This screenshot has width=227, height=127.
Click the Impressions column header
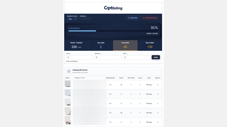pos(110,78)
